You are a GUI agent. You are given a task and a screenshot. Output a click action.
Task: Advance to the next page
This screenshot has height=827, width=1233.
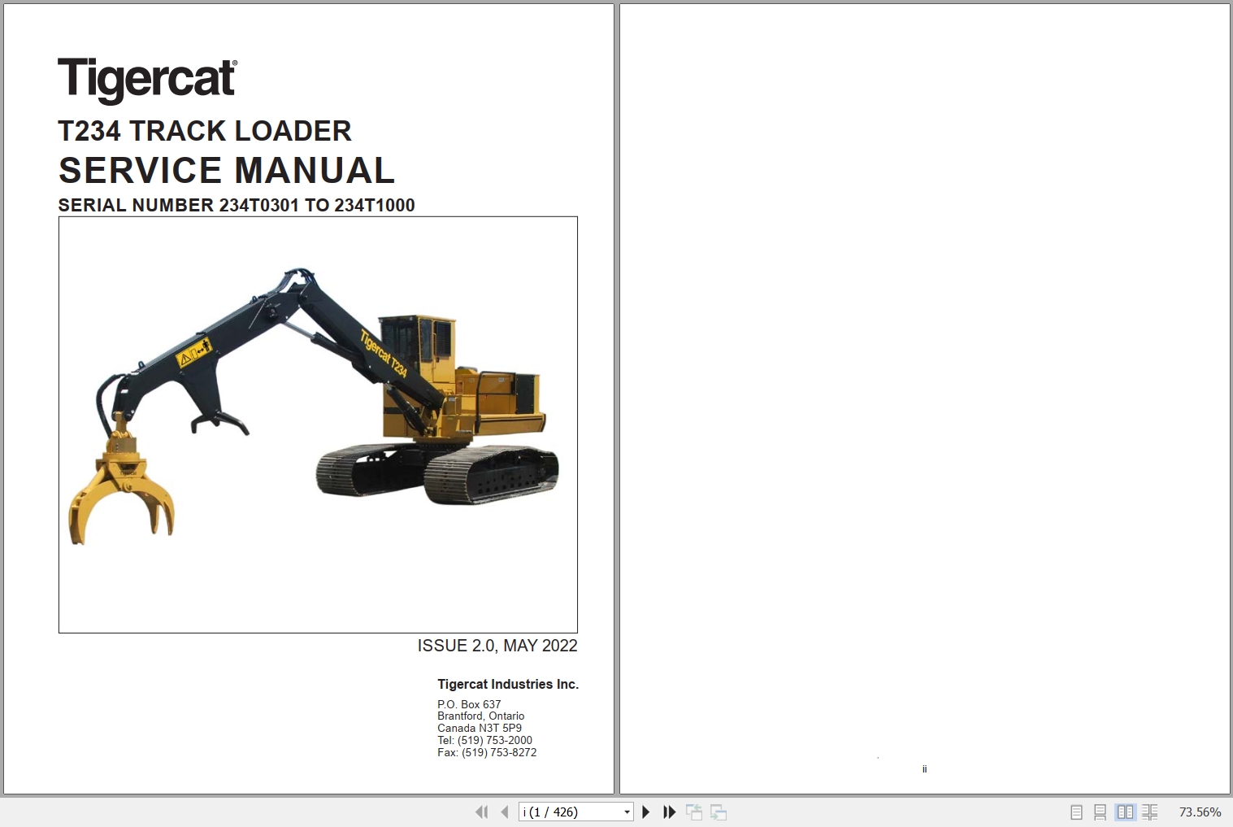tap(645, 812)
